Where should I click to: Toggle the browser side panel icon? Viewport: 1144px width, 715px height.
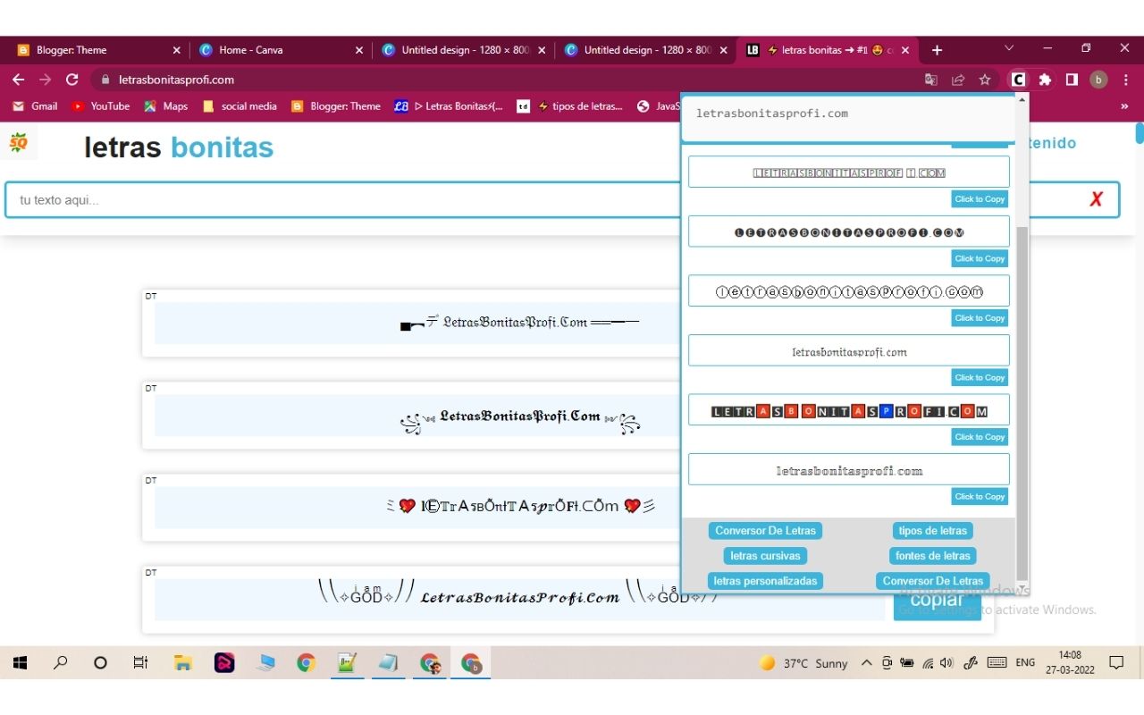1072,80
